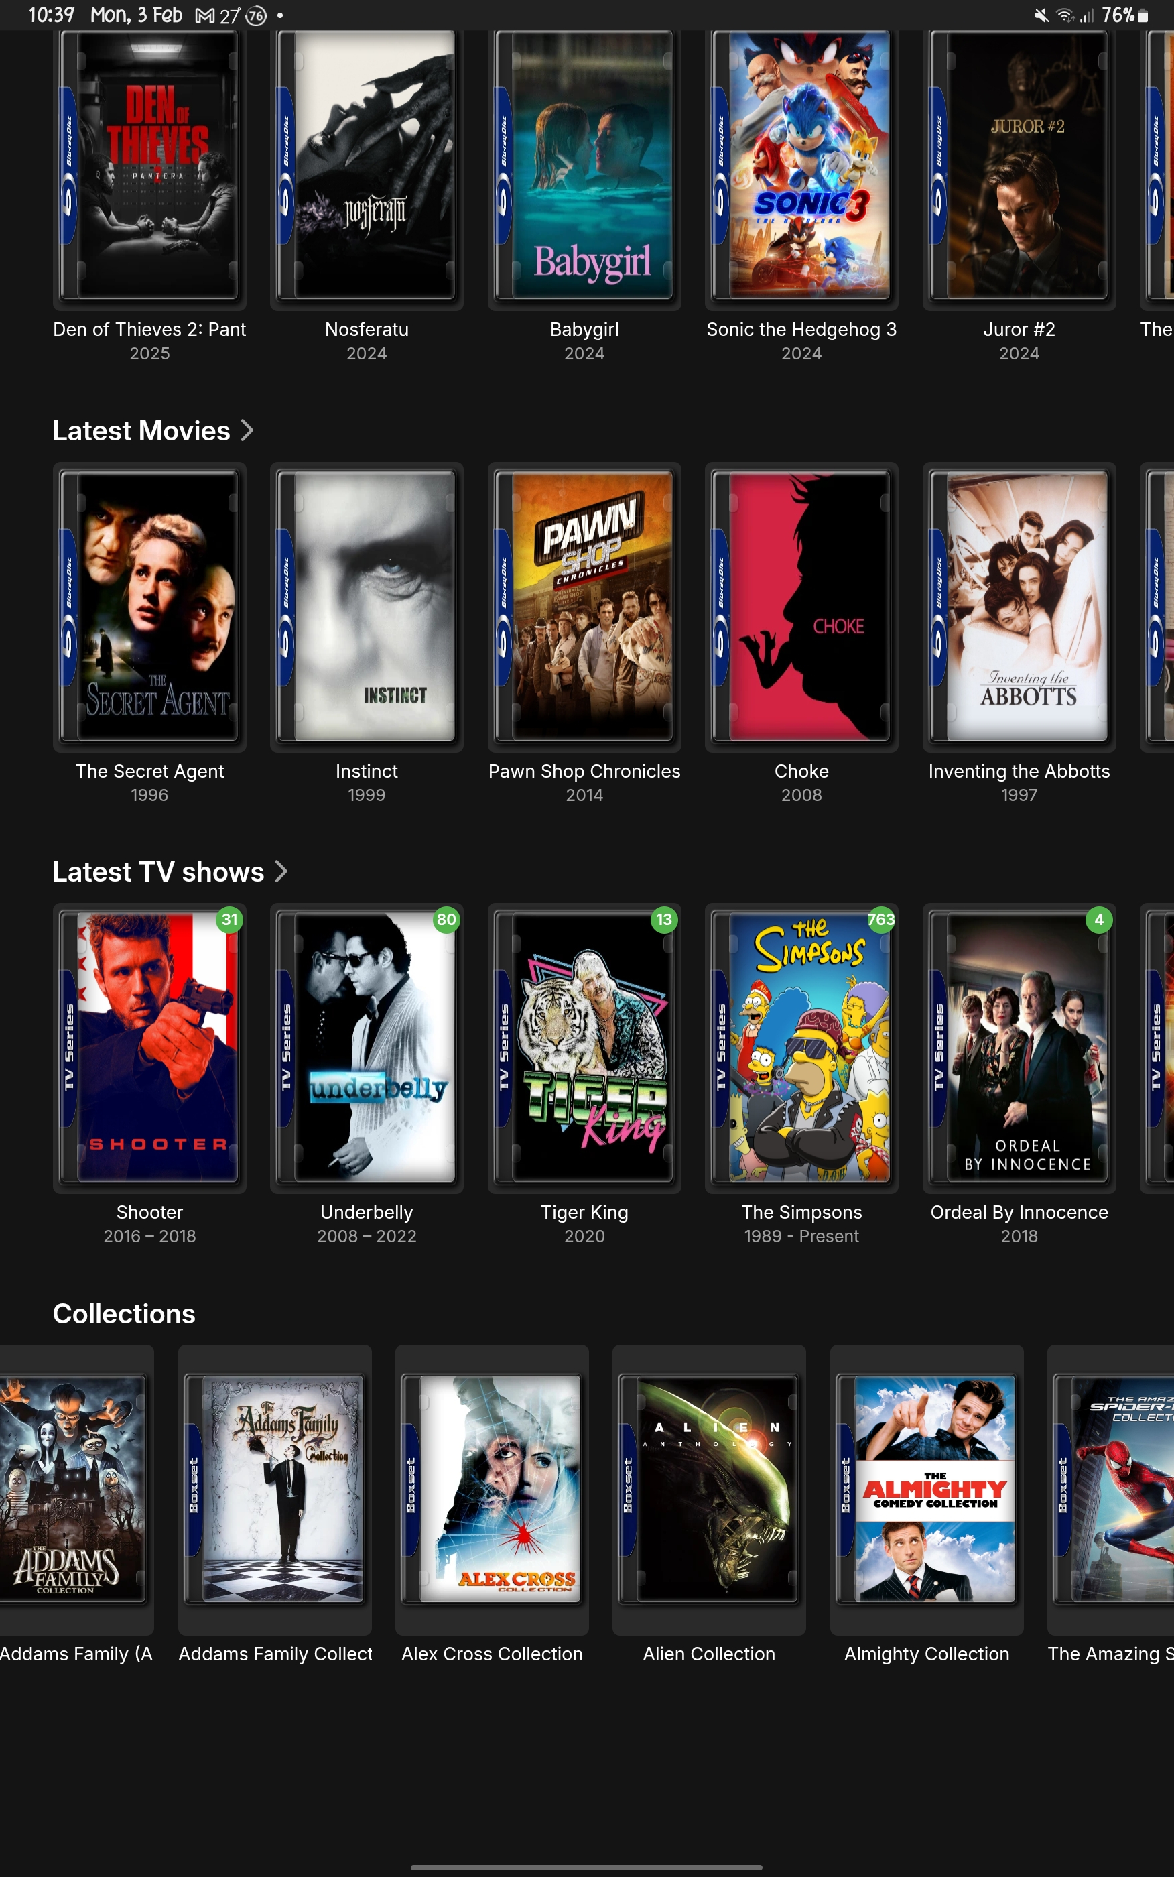Open The Simpsons series poster
1174x1877 pixels.
801,1048
